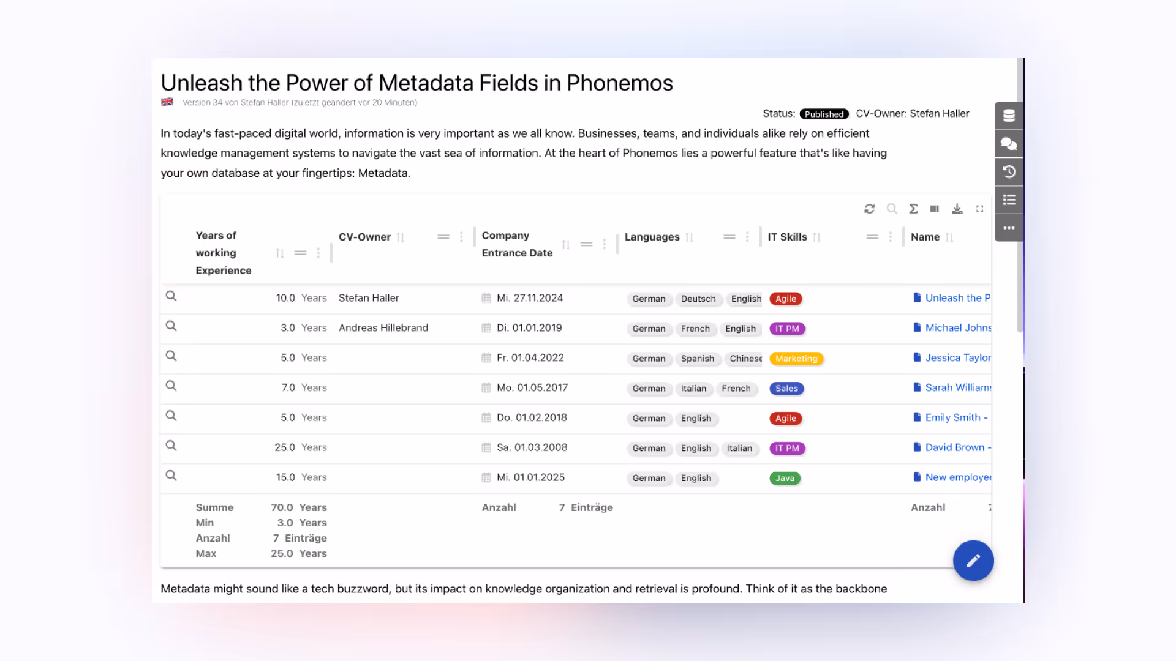Image resolution: width=1176 pixels, height=661 pixels.
Task: Toggle sort on Languages column
Action: coord(690,237)
